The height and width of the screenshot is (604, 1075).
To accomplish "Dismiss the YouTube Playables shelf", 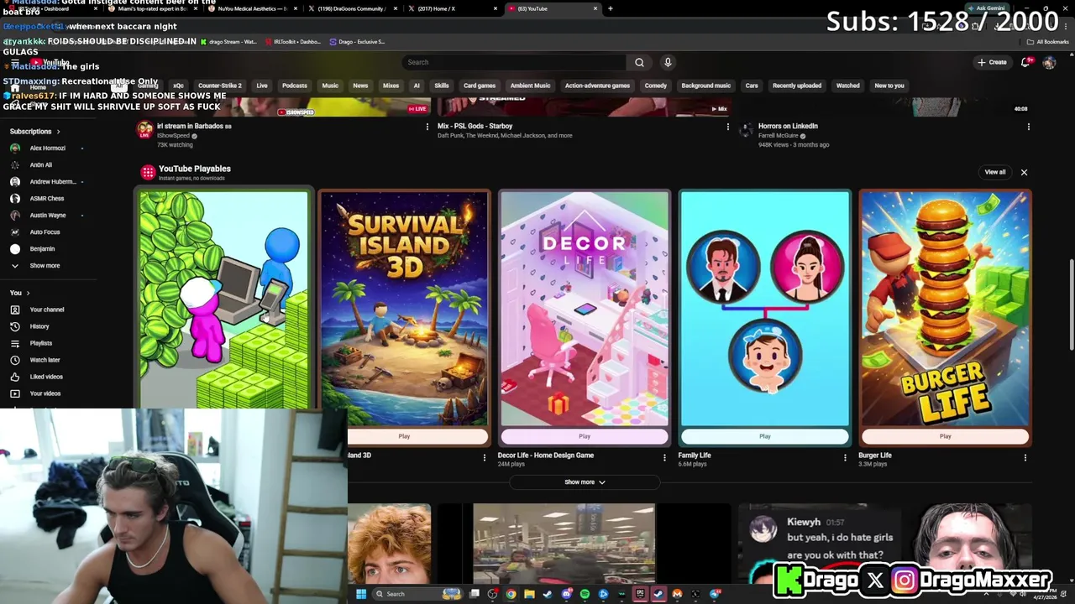I will coord(1024,172).
